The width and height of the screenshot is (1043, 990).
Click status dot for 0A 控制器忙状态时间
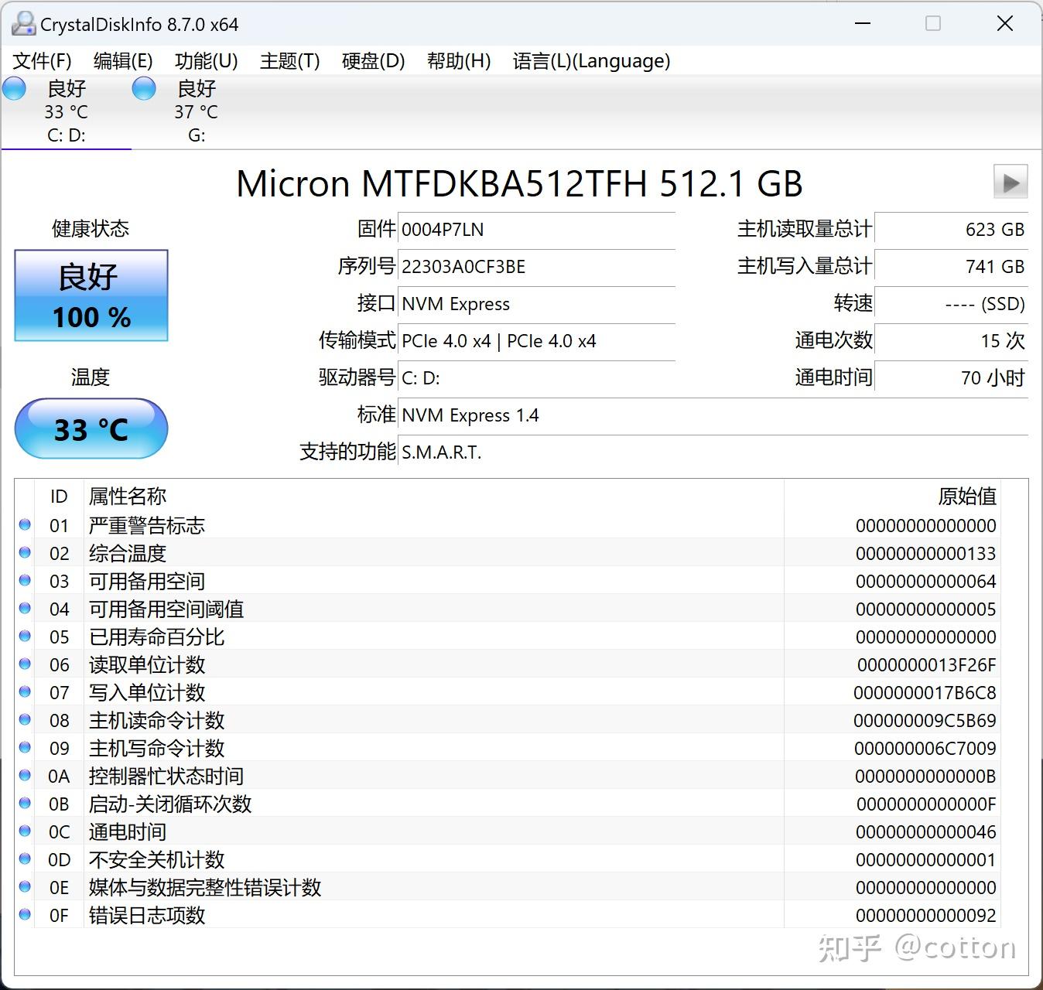pyautogui.click(x=25, y=776)
